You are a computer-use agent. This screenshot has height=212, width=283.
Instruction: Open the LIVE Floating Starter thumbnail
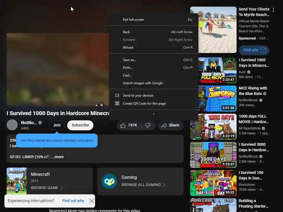[213, 205]
